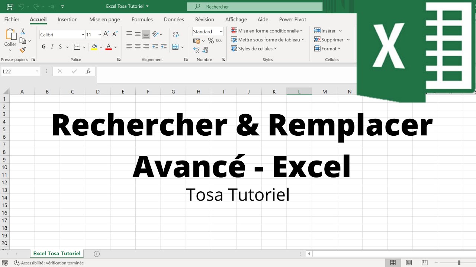This screenshot has width=476, height=267.
Task: Toggle underline S formatting
Action: [60, 47]
